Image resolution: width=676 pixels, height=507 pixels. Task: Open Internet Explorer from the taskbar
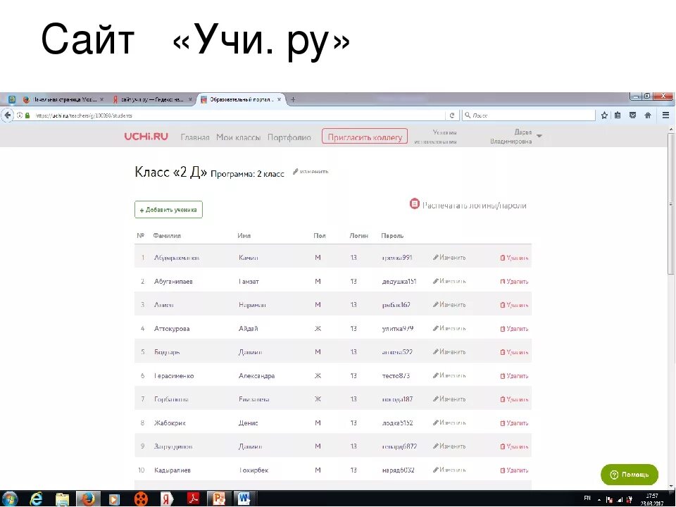click(x=36, y=499)
